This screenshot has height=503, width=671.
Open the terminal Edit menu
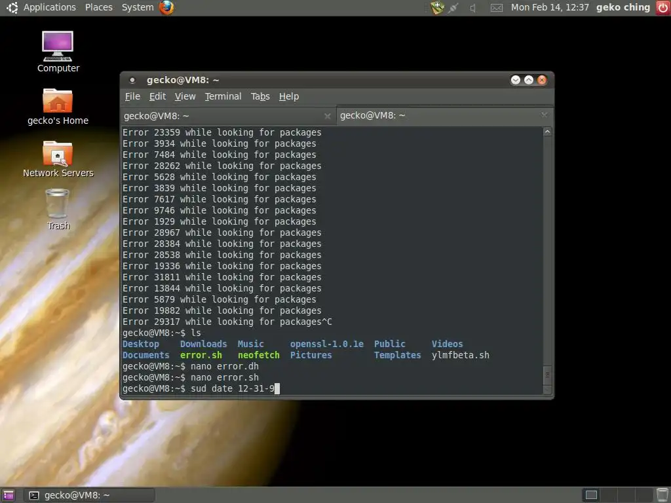tap(157, 96)
